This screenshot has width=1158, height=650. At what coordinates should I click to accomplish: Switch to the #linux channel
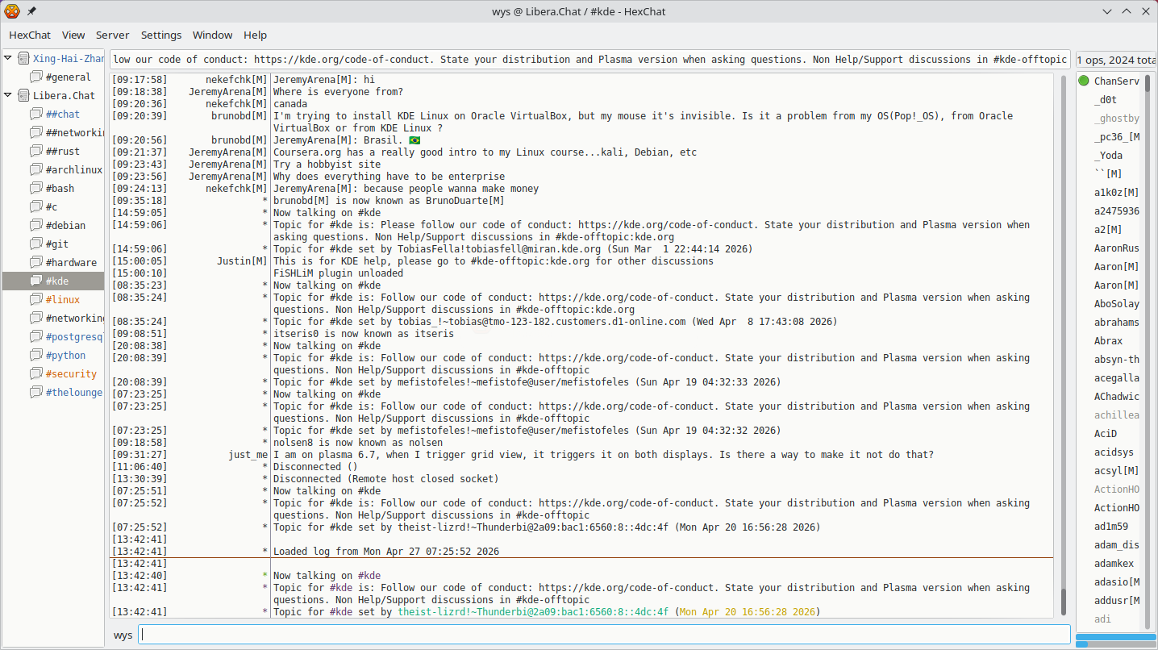[62, 299]
